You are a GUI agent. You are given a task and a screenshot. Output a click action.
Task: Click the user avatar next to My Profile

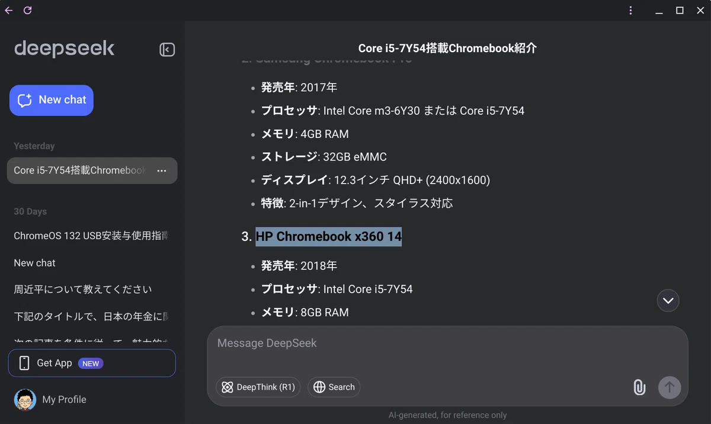[x=25, y=400]
